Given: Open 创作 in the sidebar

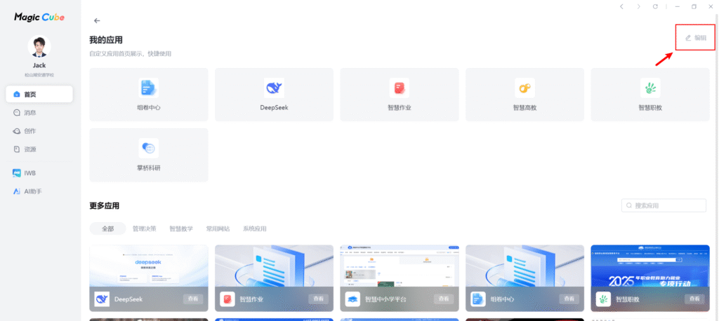Looking at the screenshot, I should pyautogui.click(x=29, y=131).
